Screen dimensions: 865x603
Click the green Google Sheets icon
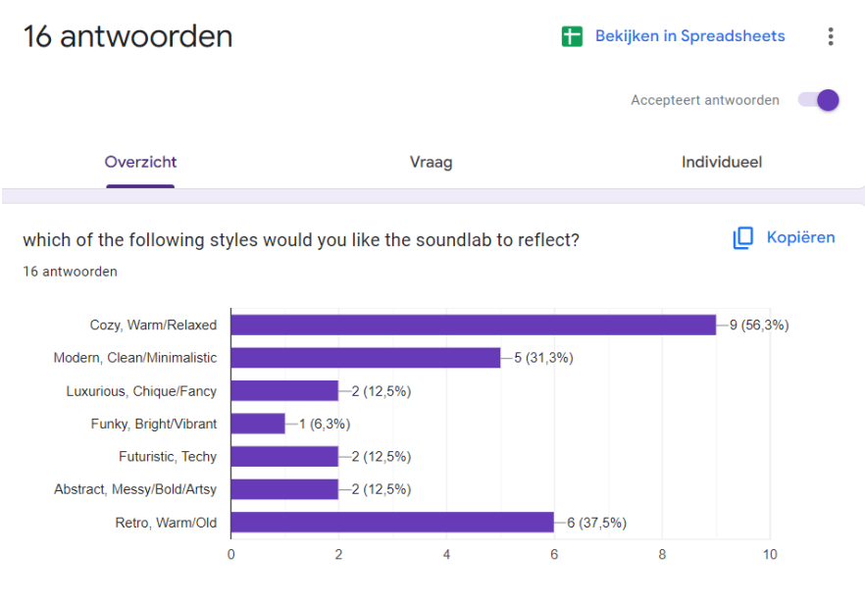click(572, 36)
